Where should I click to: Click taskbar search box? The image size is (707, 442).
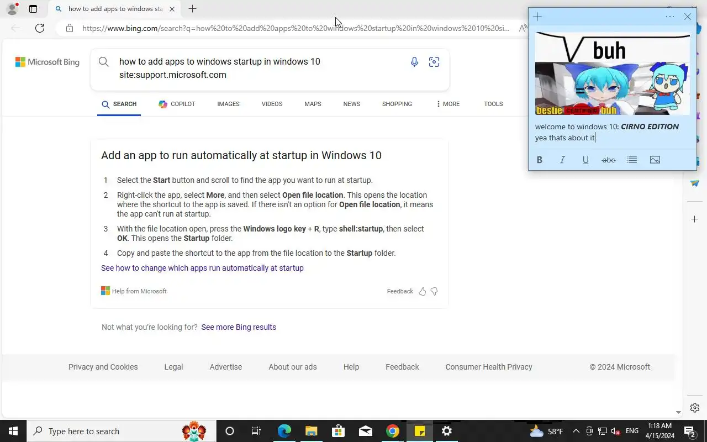(x=122, y=431)
